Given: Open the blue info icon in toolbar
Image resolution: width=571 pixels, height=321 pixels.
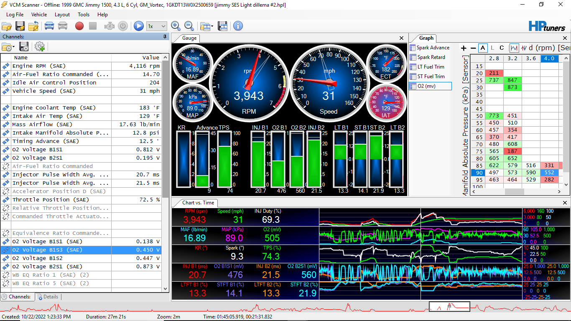Looking at the screenshot, I should (x=238, y=26).
